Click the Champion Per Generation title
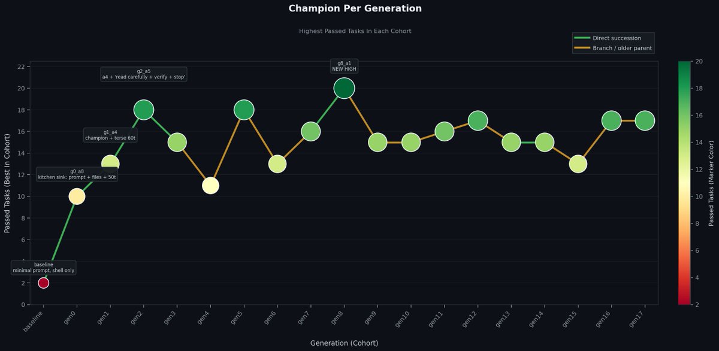Image resolution: width=719 pixels, height=351 pixels. tap(355, 8)
